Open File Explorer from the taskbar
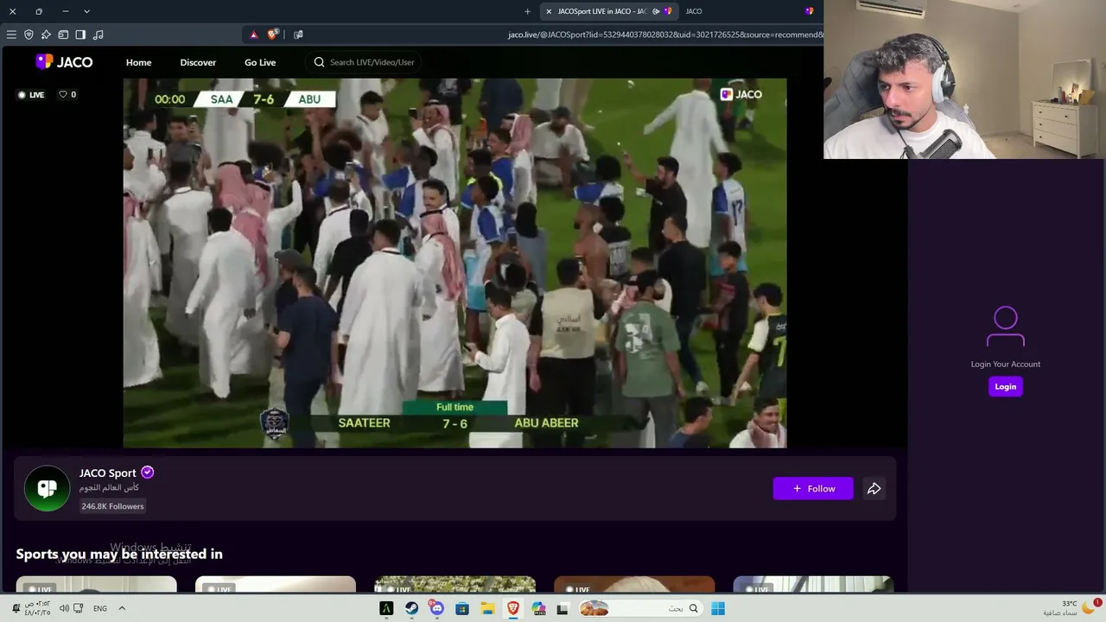1106x622 pixels. 487,608
